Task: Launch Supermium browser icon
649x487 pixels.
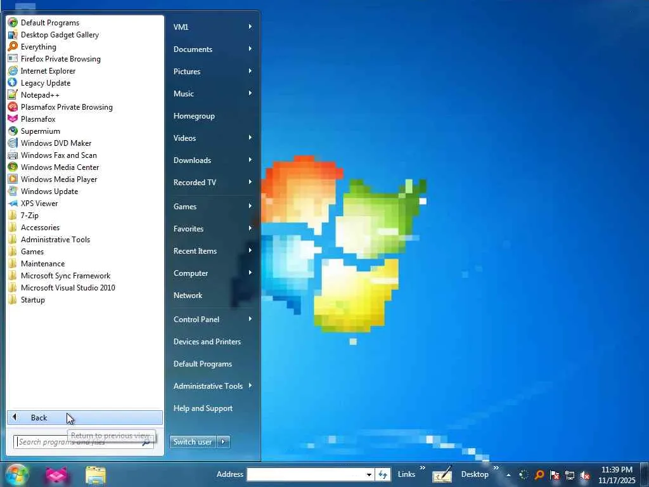Action: point(13,131)
